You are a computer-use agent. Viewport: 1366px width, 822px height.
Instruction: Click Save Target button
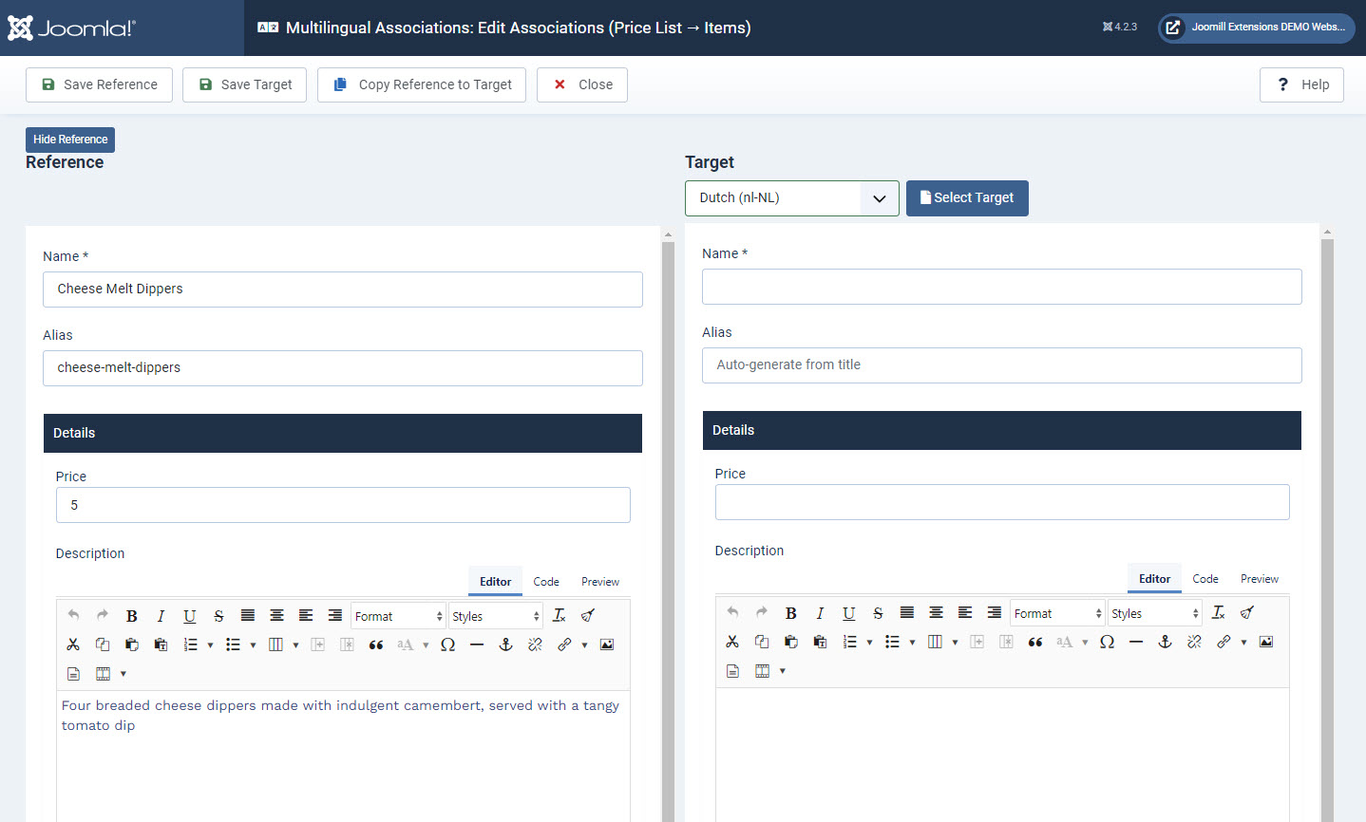click(245, 84)
